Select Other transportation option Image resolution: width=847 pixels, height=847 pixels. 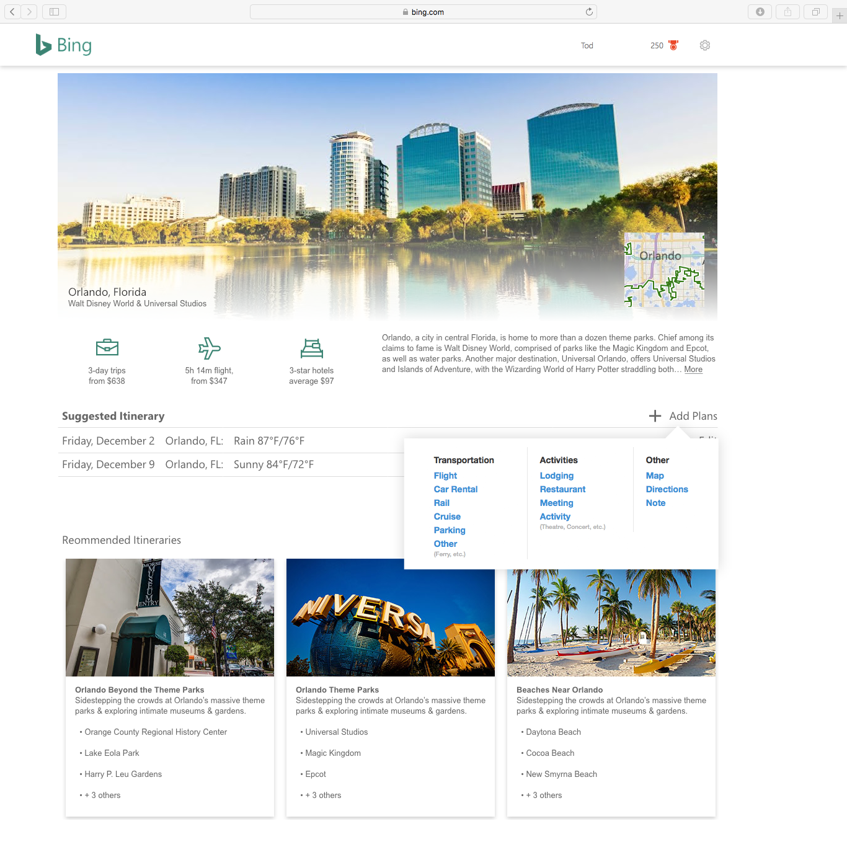click(445, 544)
